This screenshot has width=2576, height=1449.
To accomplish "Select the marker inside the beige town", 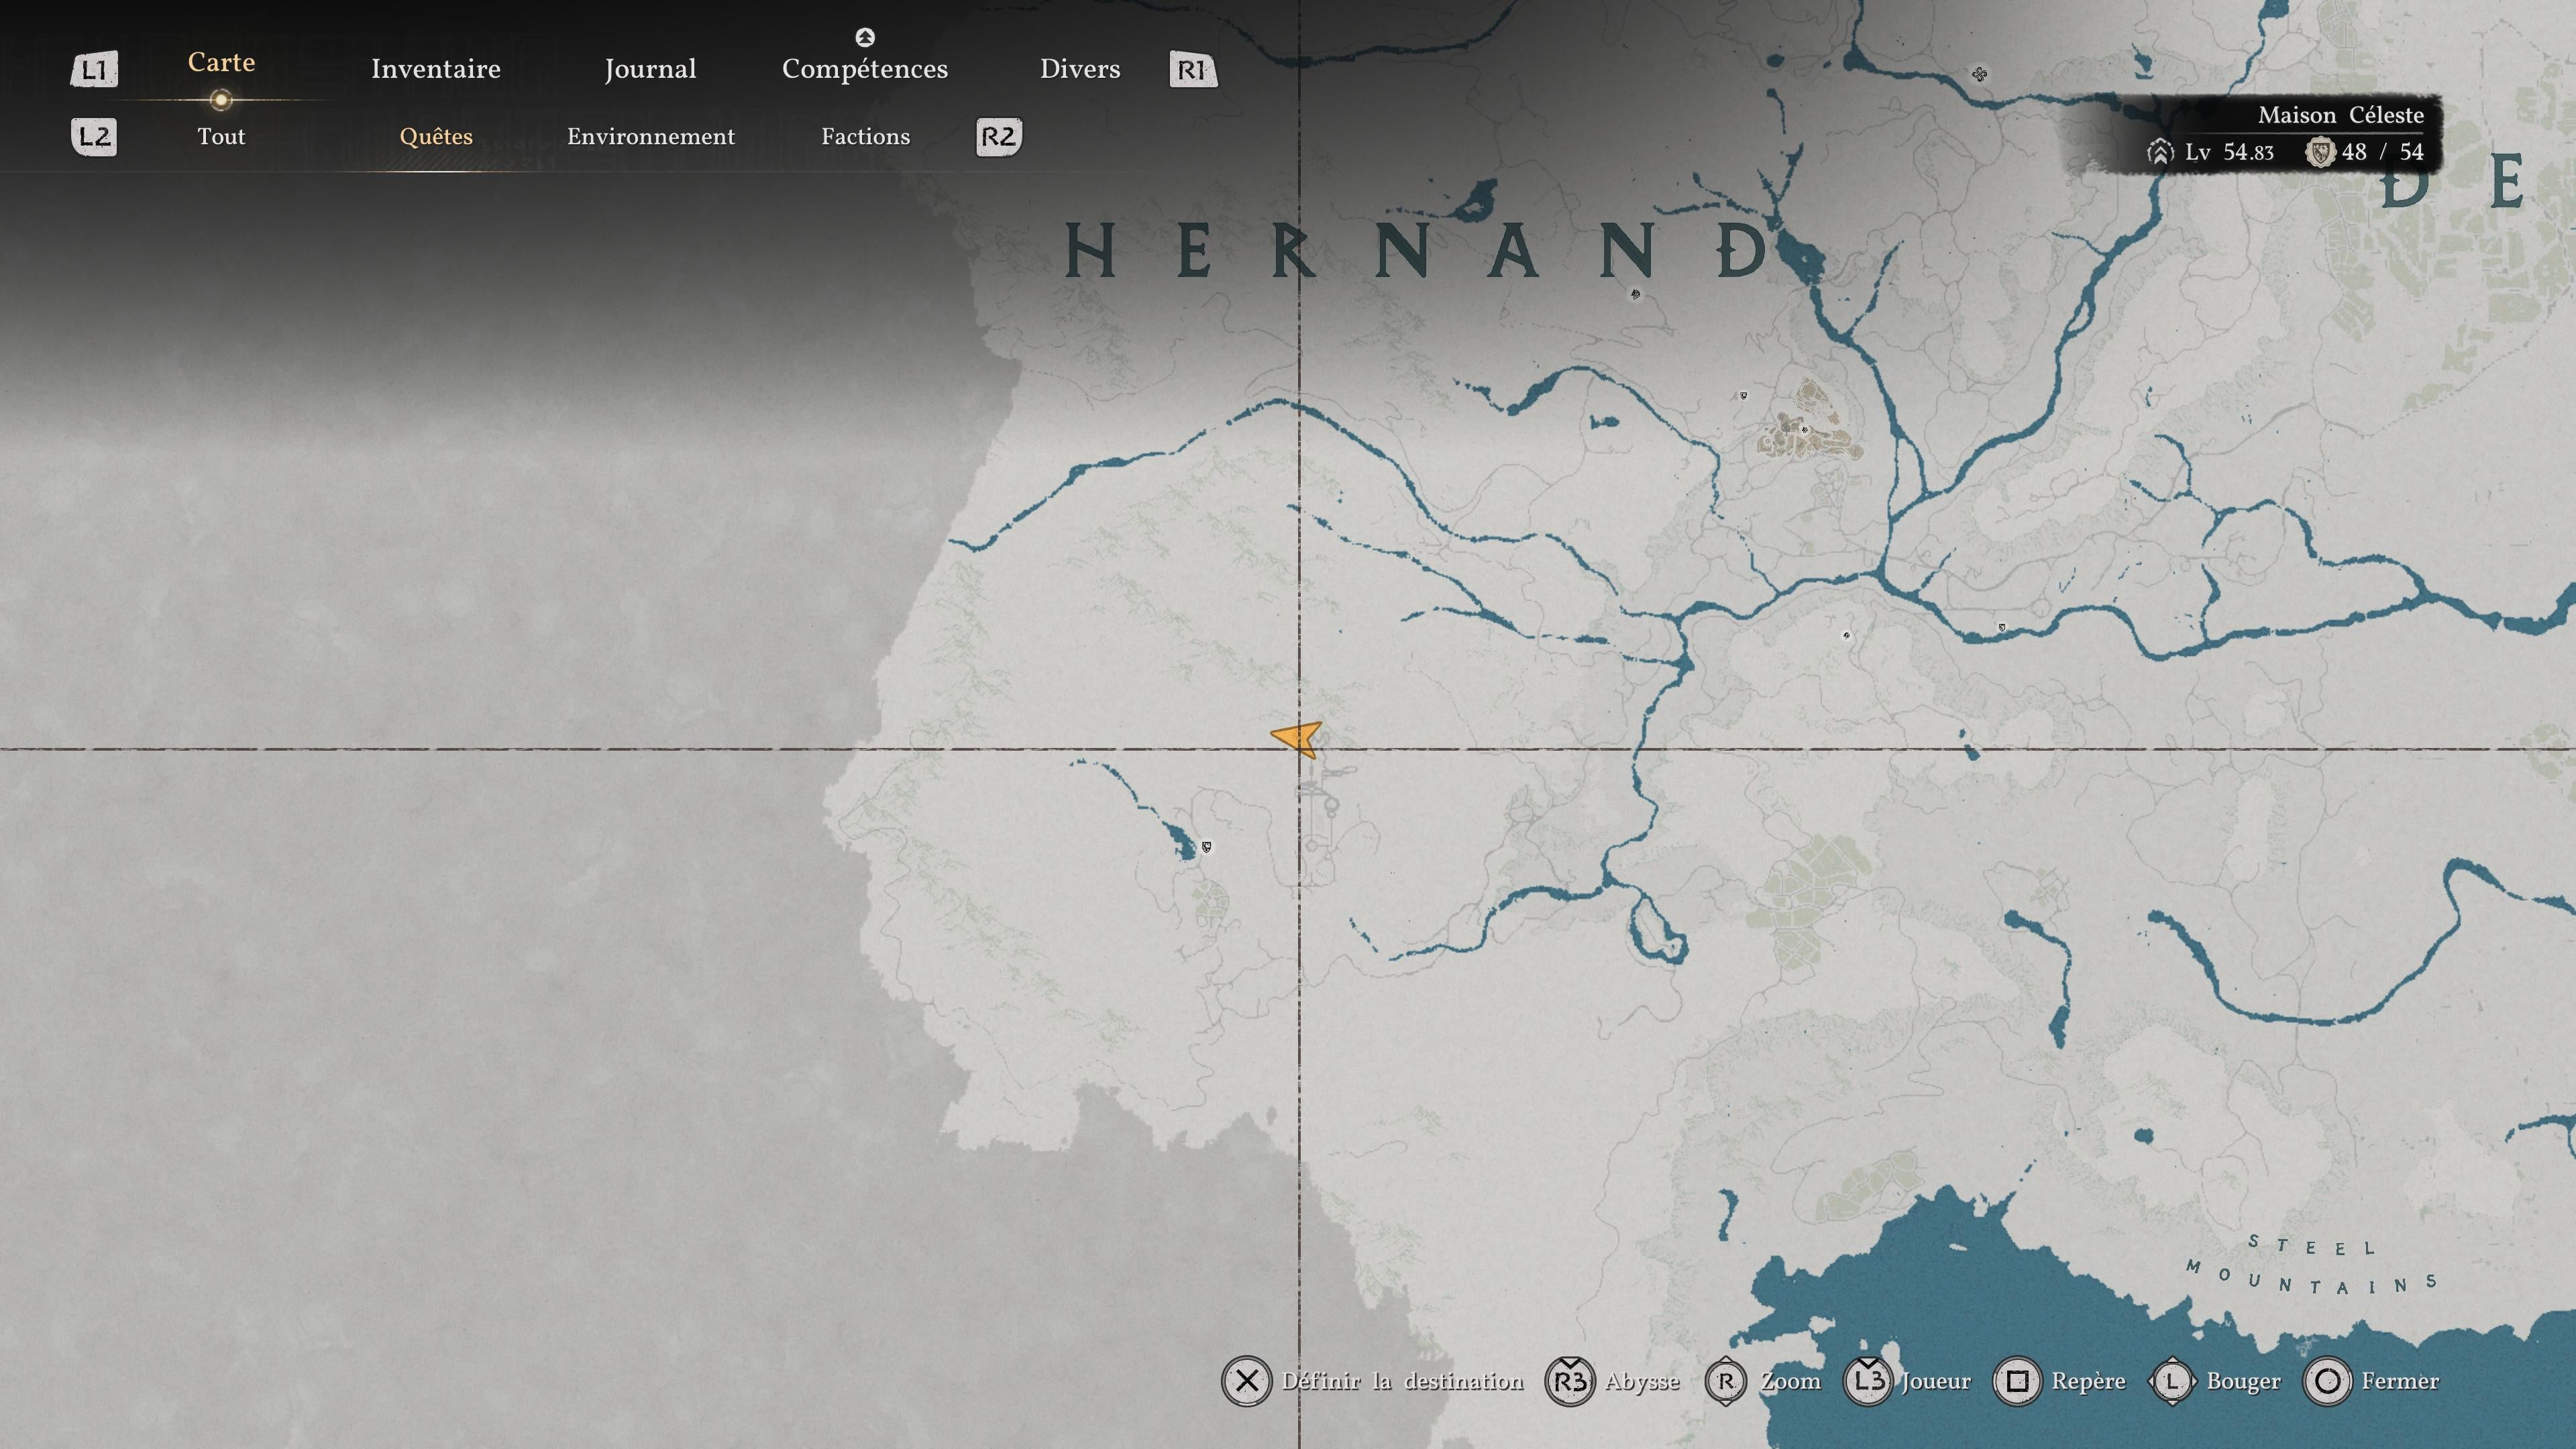I will click(1805, 430).
